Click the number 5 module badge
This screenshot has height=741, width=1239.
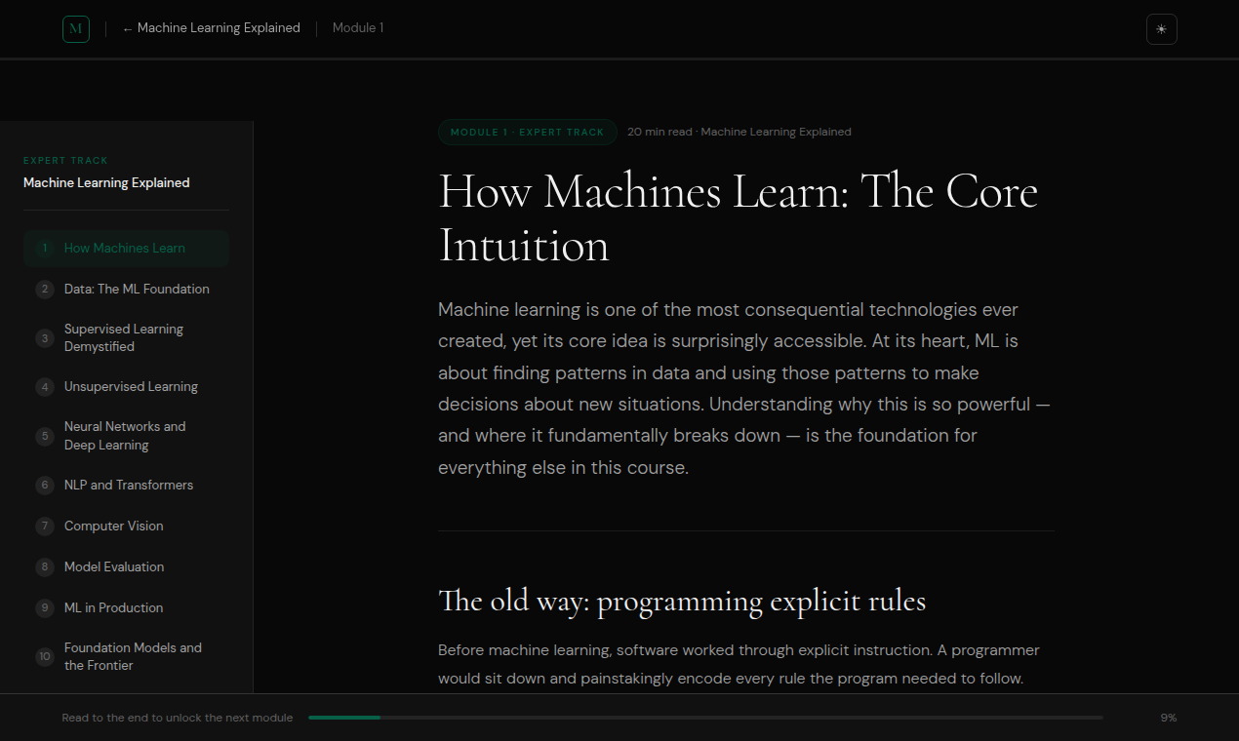pos(44,436)
